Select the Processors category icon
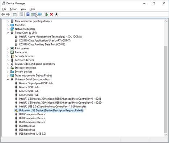The width and height of the screenshot is (169, 143). (12, 52)
